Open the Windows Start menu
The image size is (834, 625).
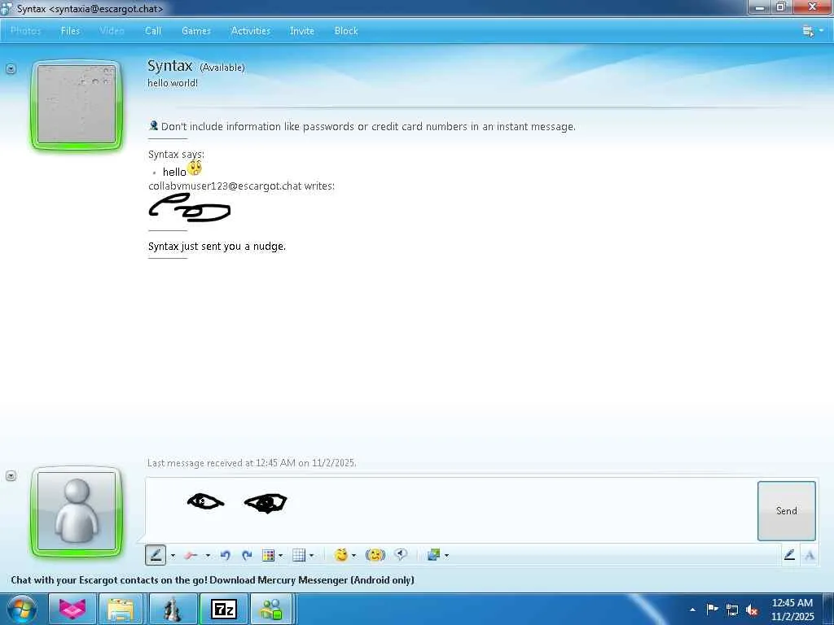pos(22,610)
